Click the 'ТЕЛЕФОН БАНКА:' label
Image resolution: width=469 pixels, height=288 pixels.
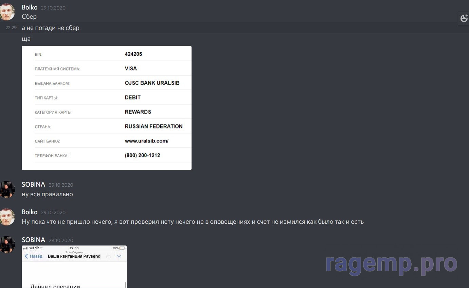point(52,156)
